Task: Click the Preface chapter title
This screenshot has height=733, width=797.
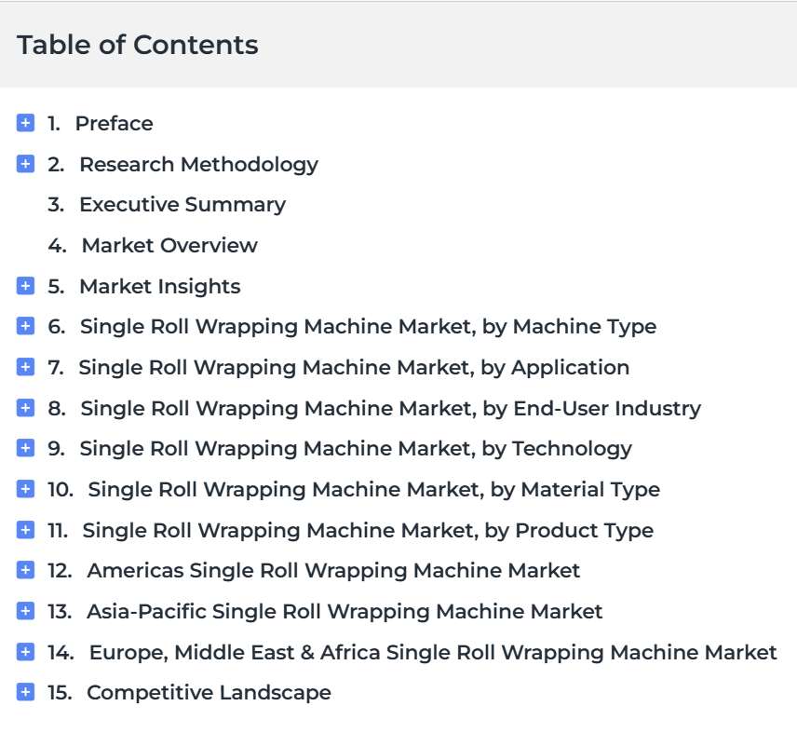Action: tap(114, 123)
